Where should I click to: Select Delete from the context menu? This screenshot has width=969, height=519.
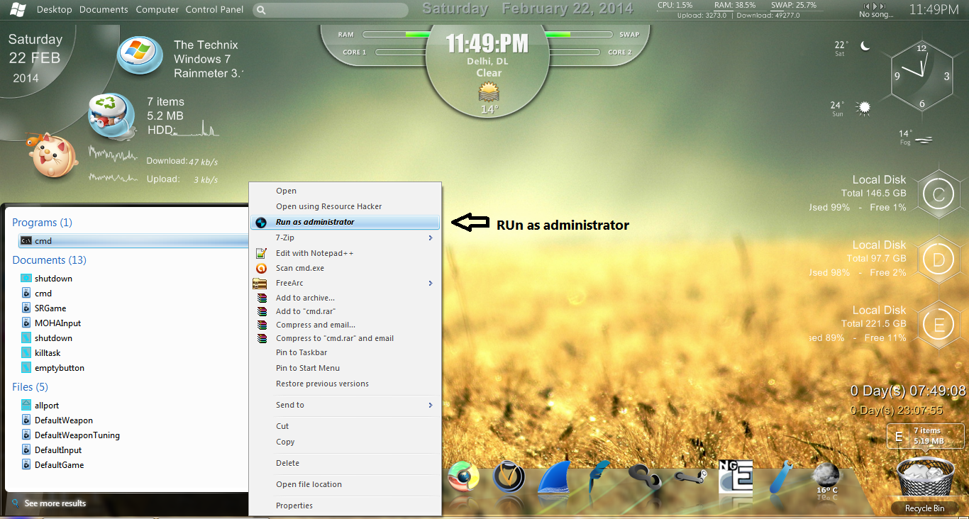coord(345,463)
